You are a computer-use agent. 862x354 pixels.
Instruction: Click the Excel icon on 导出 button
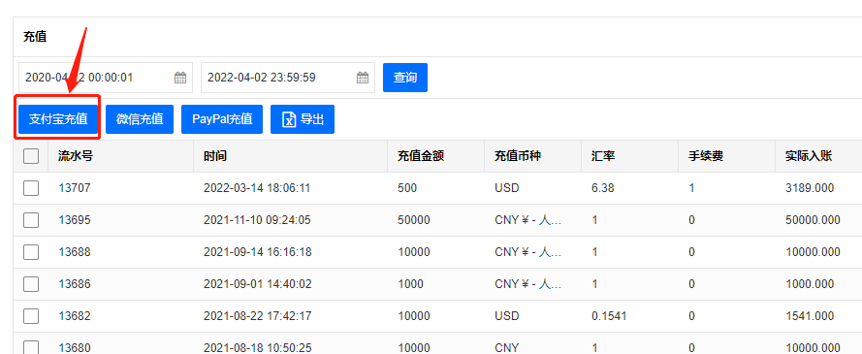(x=289, y=119)
